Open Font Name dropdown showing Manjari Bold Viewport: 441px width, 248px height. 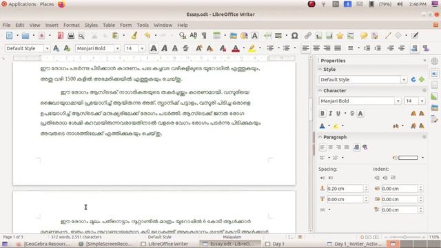[x=118, y=48]
